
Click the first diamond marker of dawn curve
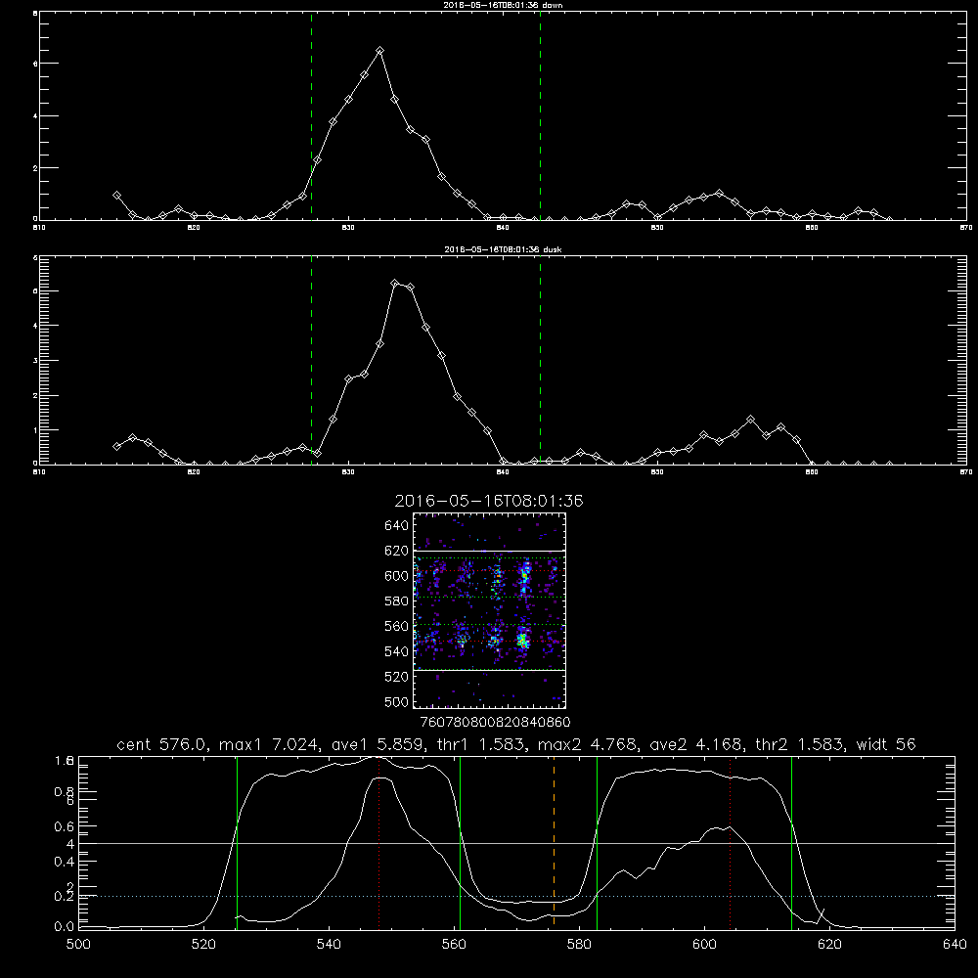[x=116, y=196]
